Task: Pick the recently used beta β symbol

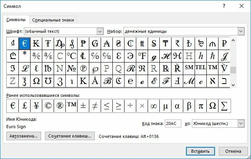Action: pyautogui.click(x=189, y=106)
